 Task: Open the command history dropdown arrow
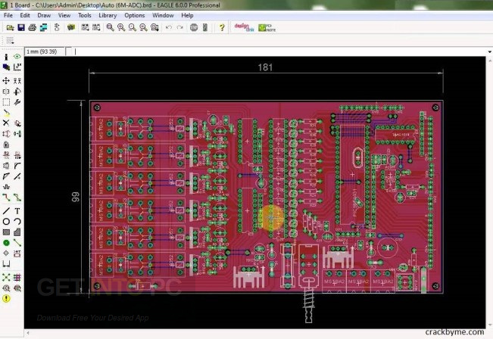pyautogui.click(x=489, y=52)
